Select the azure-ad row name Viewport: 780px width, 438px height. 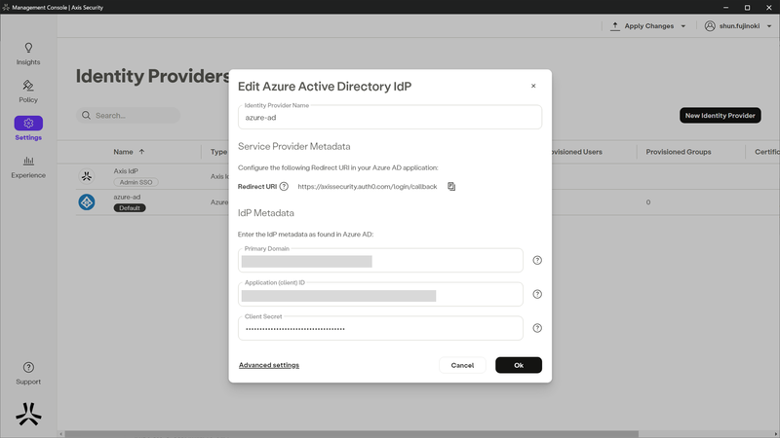point(127,197)
